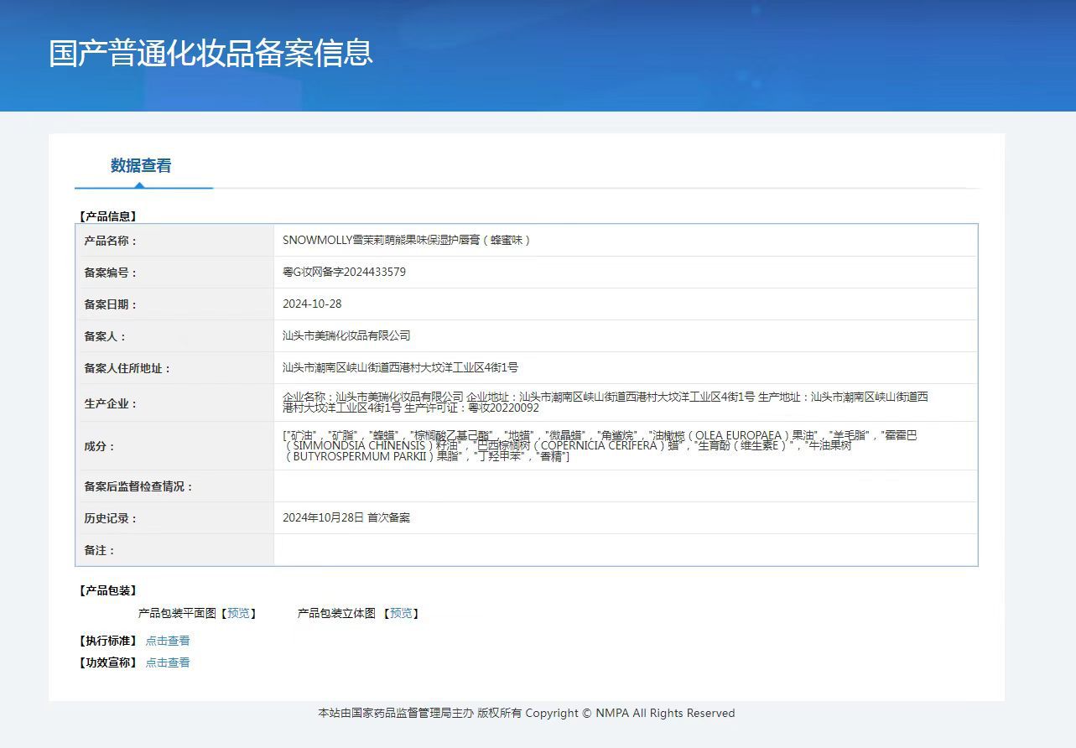Click the 备案日期 row label
1076x748 pixels.
[111, 304]
